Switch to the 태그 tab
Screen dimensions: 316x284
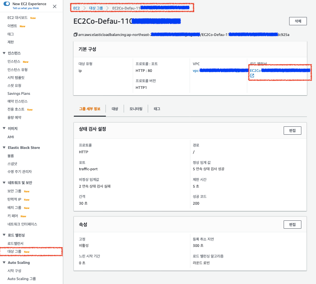tap(157, 109)
